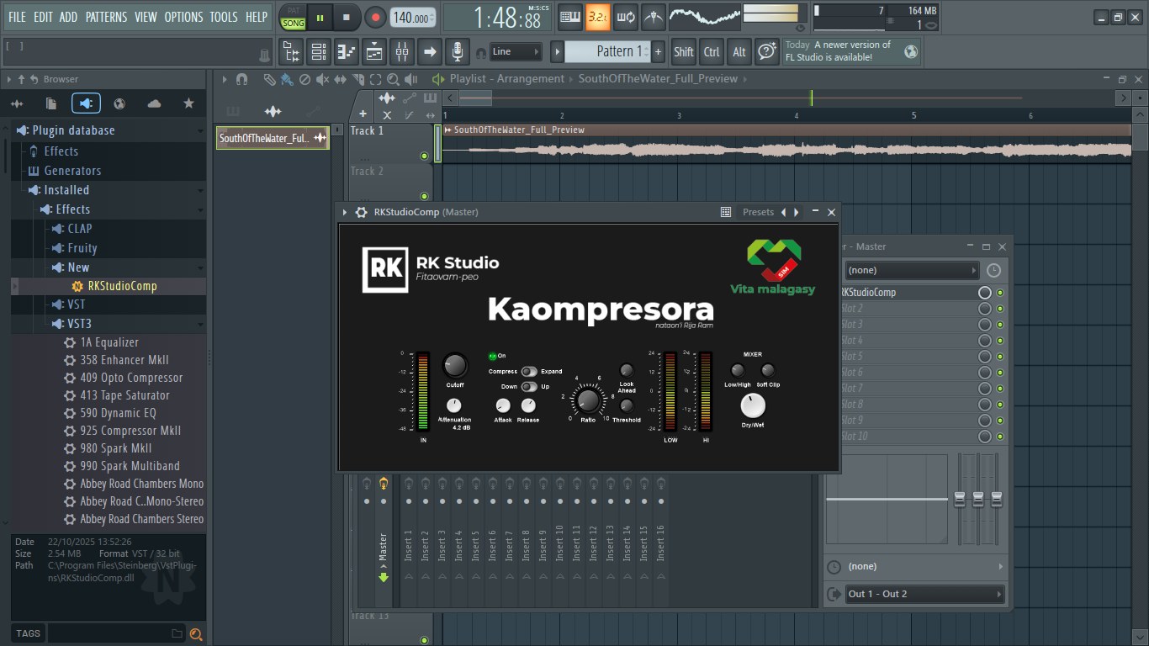
Task: Select the playlist slice tool
Action: 357,79
